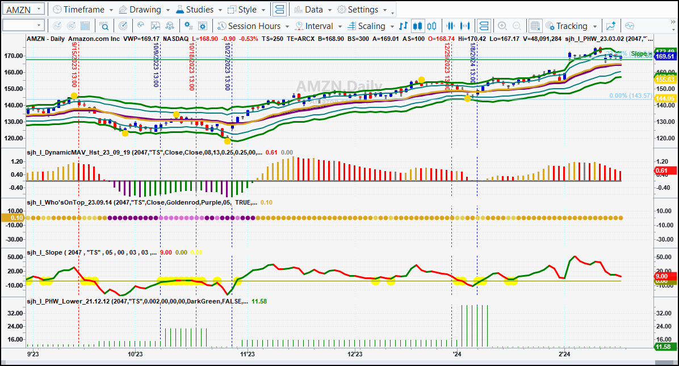This screenshot has width=679, height=366.
Task: Click the wave line indicator icon
Action: pos(141,26)
